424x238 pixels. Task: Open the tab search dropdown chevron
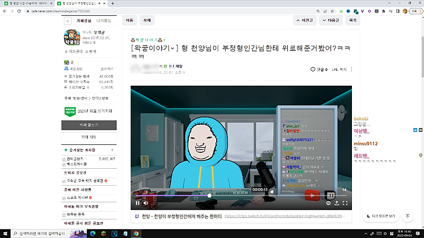[390, 3]
